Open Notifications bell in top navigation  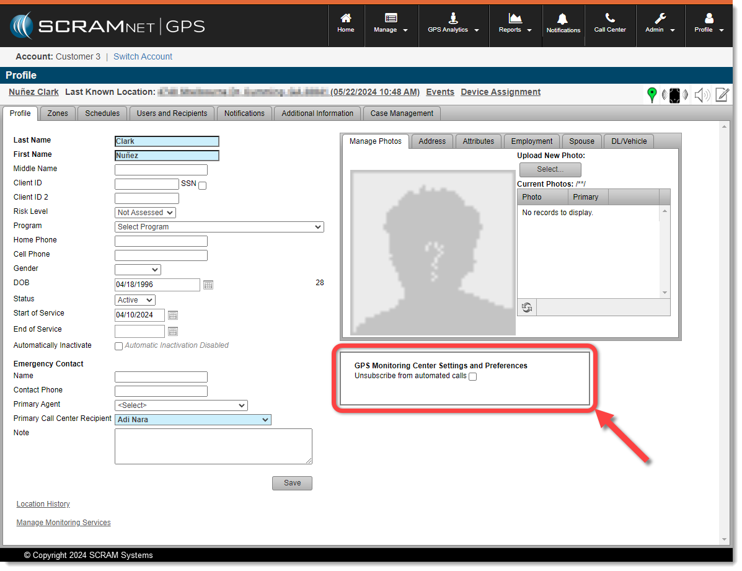point(563,24)
